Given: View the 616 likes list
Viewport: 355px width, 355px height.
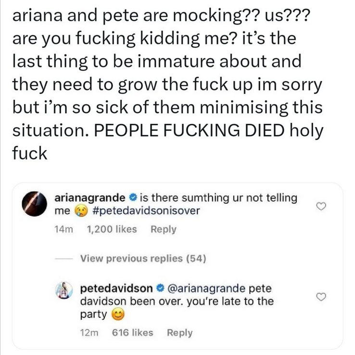Looking at the screenshot, I should point(132,332).
